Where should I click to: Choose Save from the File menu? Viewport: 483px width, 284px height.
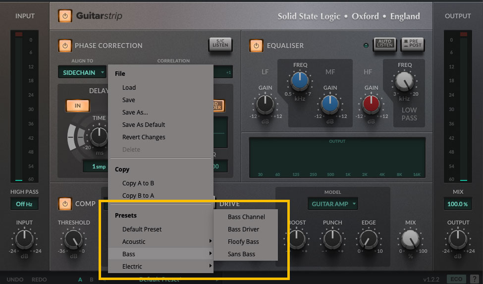click(x=128, y=100)
